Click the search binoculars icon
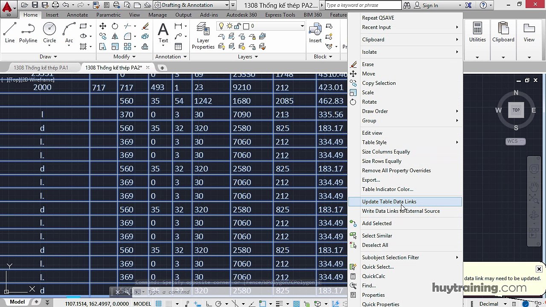 tap(407, 5)
